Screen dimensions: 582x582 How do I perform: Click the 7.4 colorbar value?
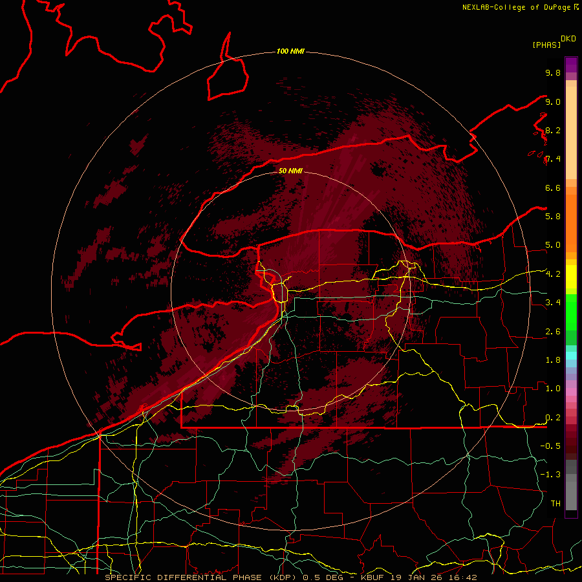(553, 159)
